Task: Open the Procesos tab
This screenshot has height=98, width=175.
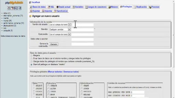Action: [x=154, y=7]
